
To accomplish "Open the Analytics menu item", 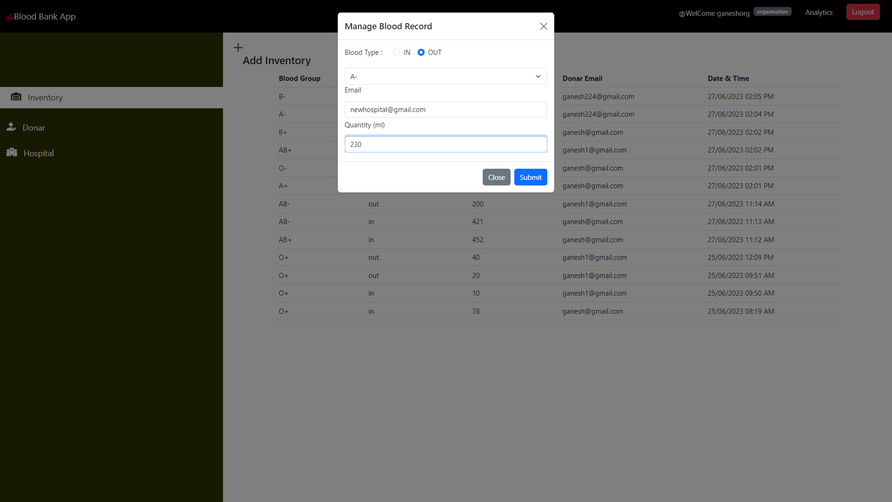I will (x=819, y=12).
